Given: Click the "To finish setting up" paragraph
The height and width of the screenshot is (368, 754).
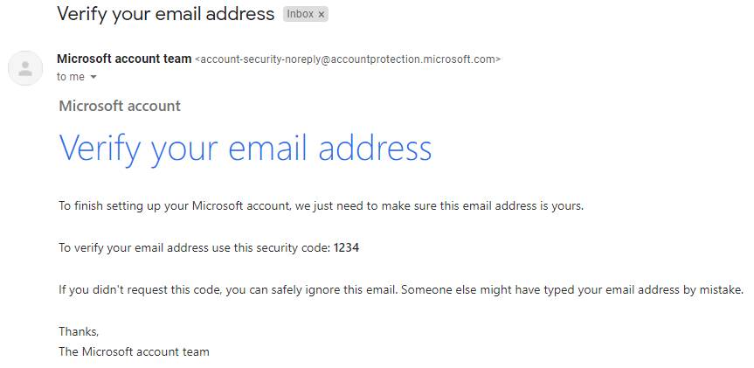Looking at the screenshot, I should click(x=321, y=206).
